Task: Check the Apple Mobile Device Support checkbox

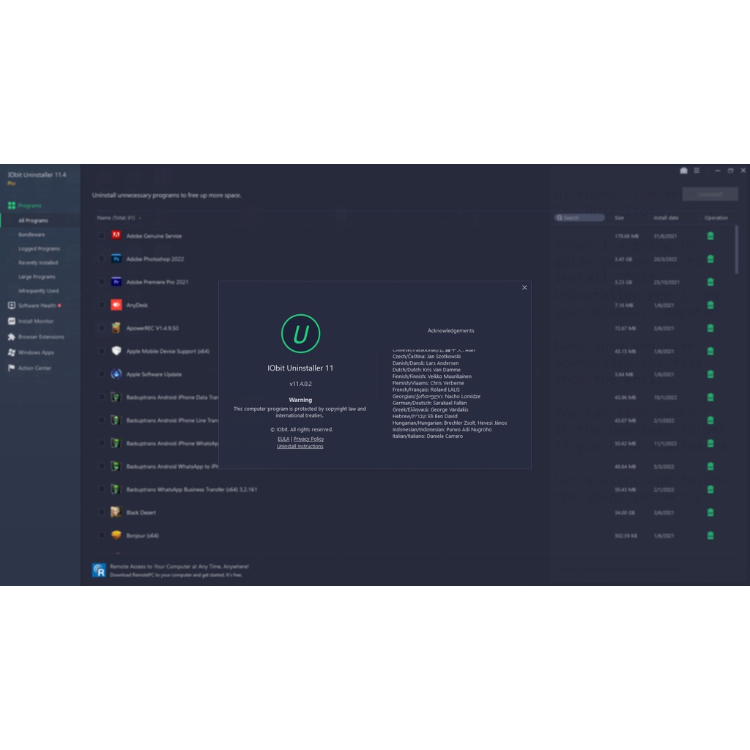Action: click(101, 351)
